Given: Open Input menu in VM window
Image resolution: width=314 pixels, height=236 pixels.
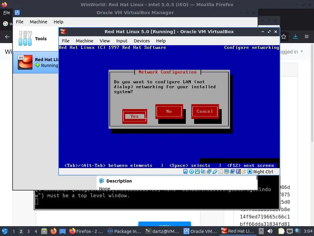Looking at the screenshot, I should (x=122, y=41).
